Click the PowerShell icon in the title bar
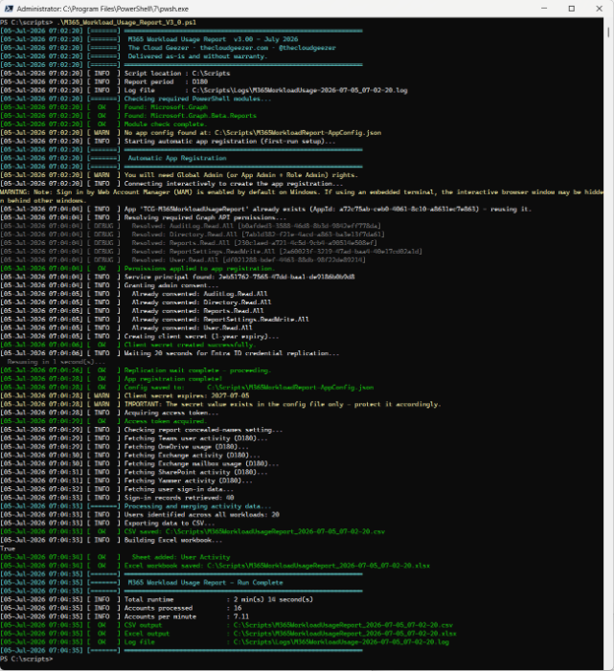614x671 pixels. [8, 9]
